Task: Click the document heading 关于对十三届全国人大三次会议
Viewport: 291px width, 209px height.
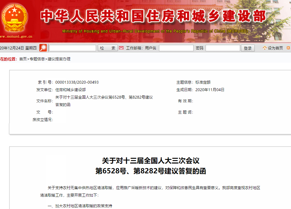Action: [x=151, y=160]
